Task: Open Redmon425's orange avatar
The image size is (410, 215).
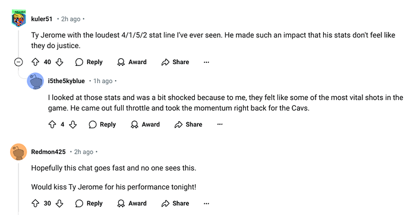Action: (18, 152)
